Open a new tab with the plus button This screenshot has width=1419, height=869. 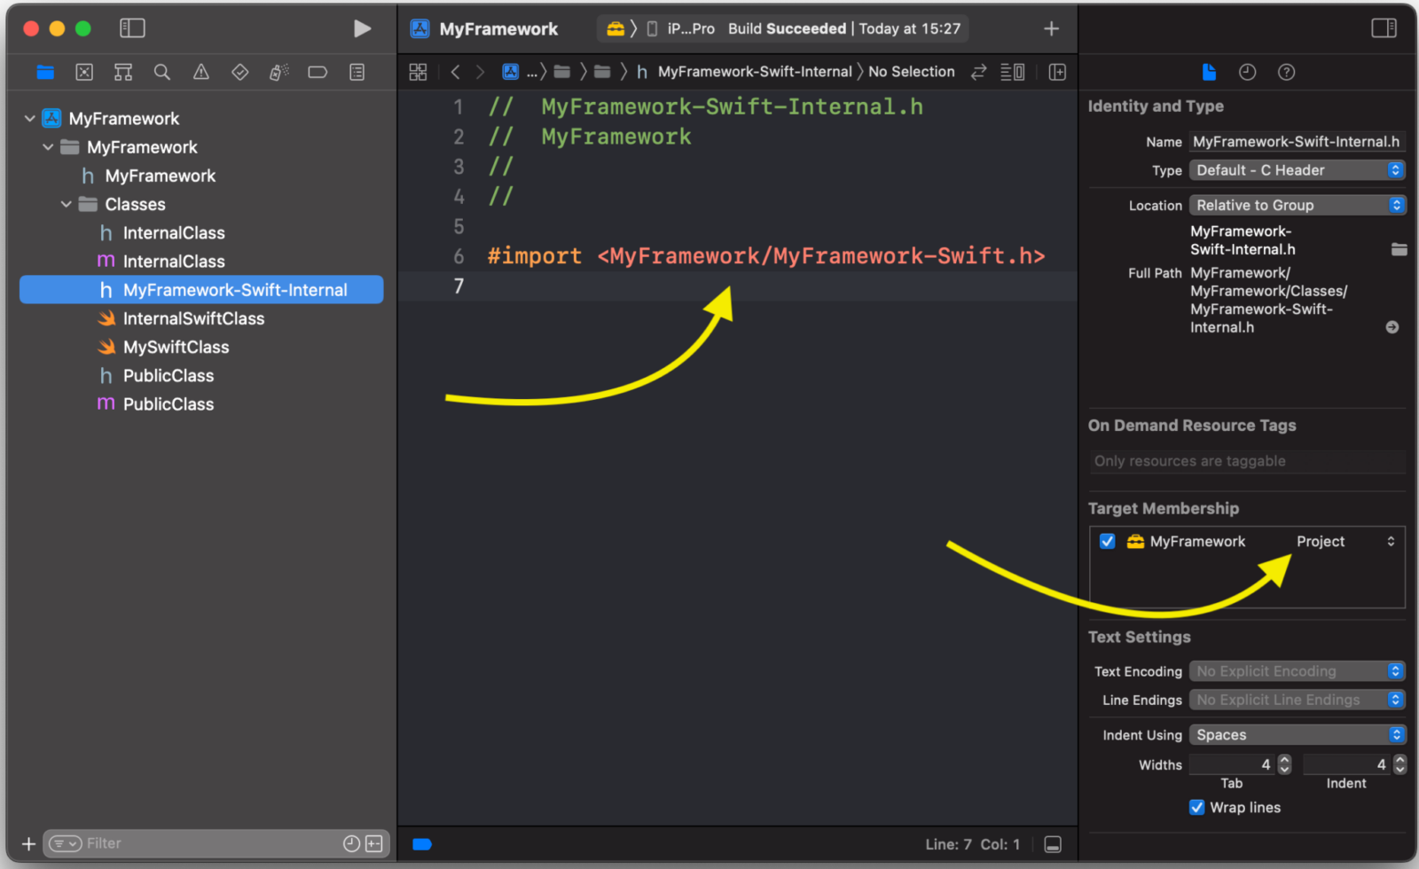tap(1050, 27)
